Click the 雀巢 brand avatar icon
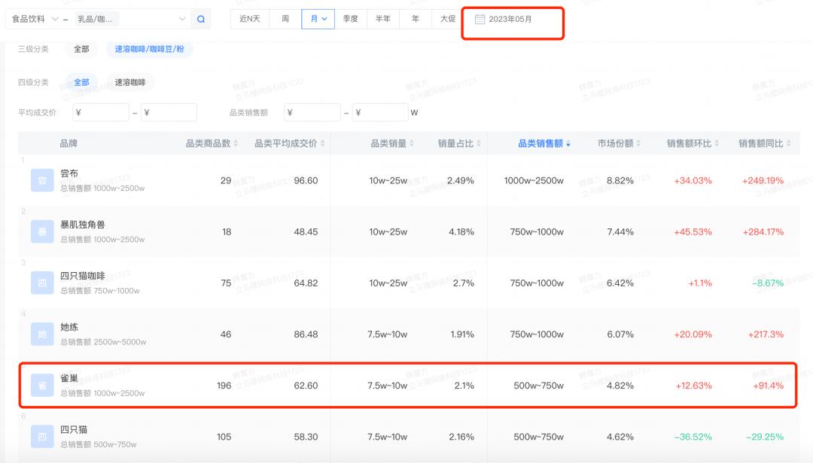 [42, 386]
